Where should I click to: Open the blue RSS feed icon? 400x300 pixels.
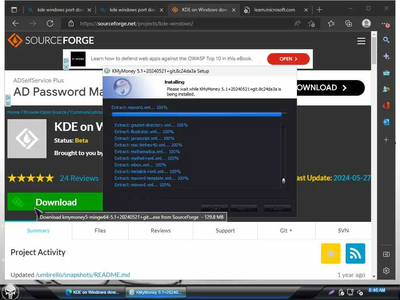click(x=355, y=253)
